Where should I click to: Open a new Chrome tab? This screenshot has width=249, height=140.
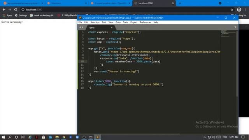point(180,3)
